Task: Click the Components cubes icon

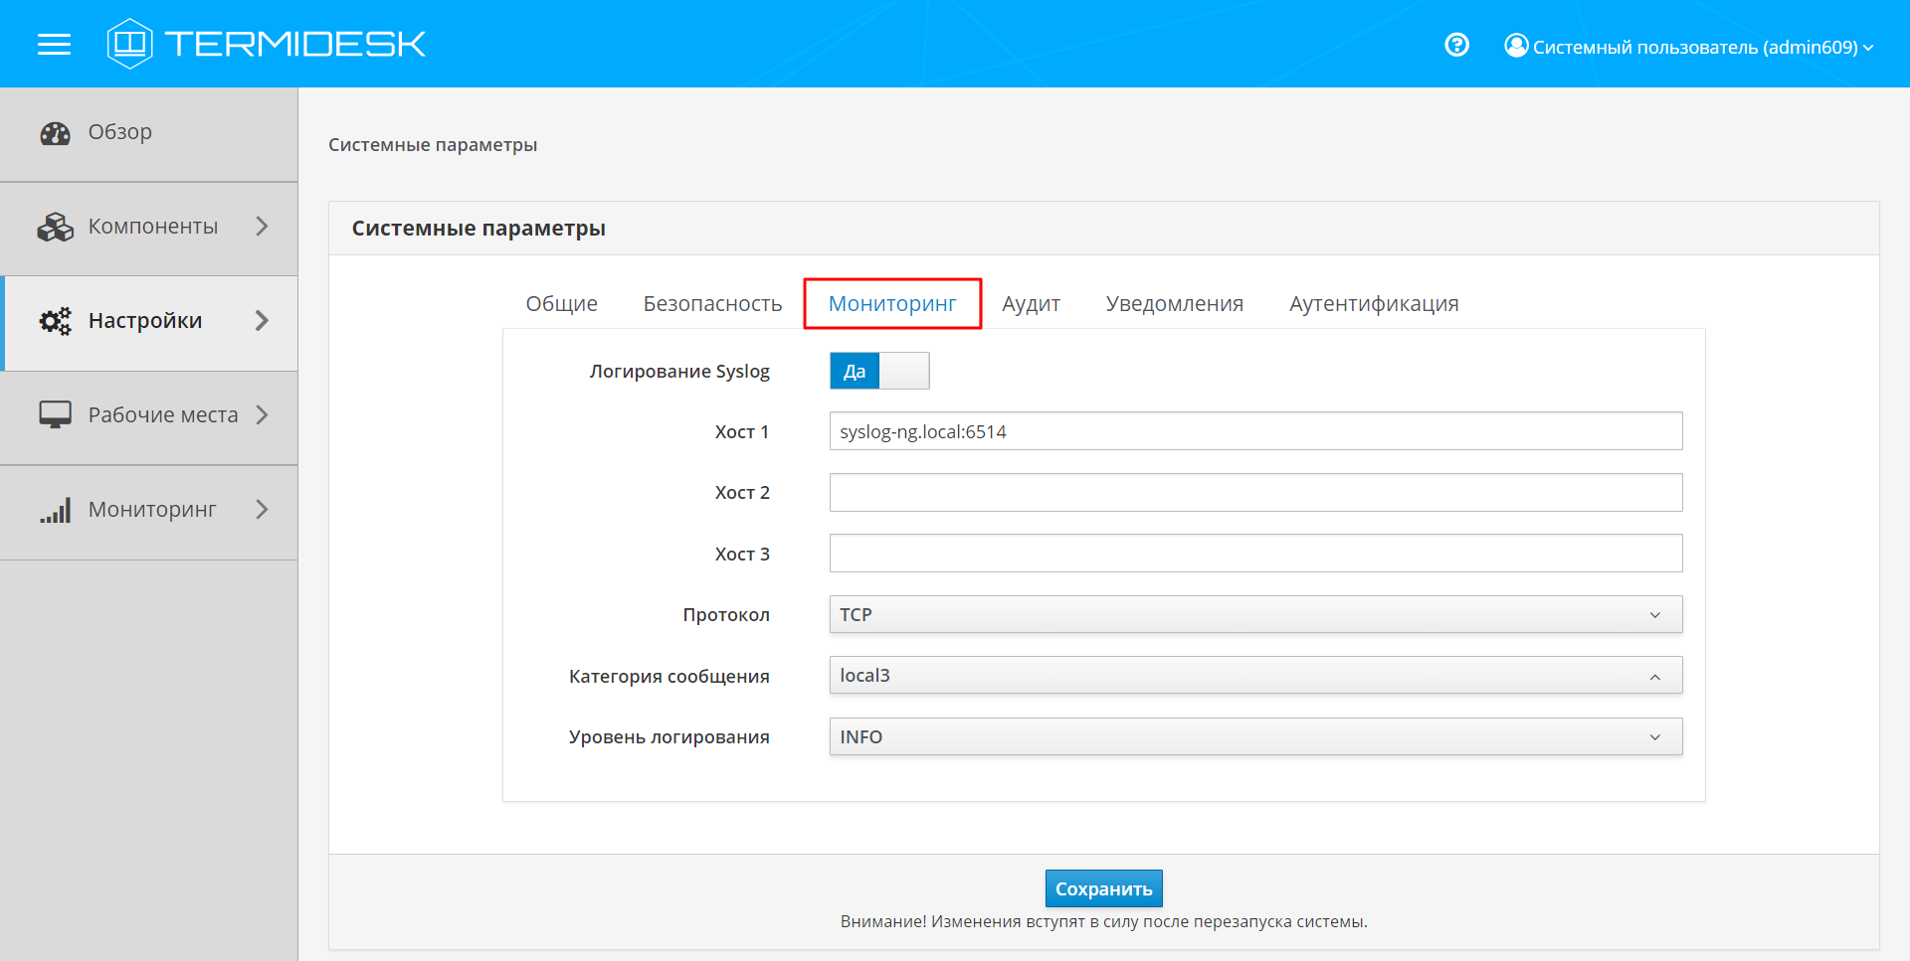Action: (x=55, y=227)
